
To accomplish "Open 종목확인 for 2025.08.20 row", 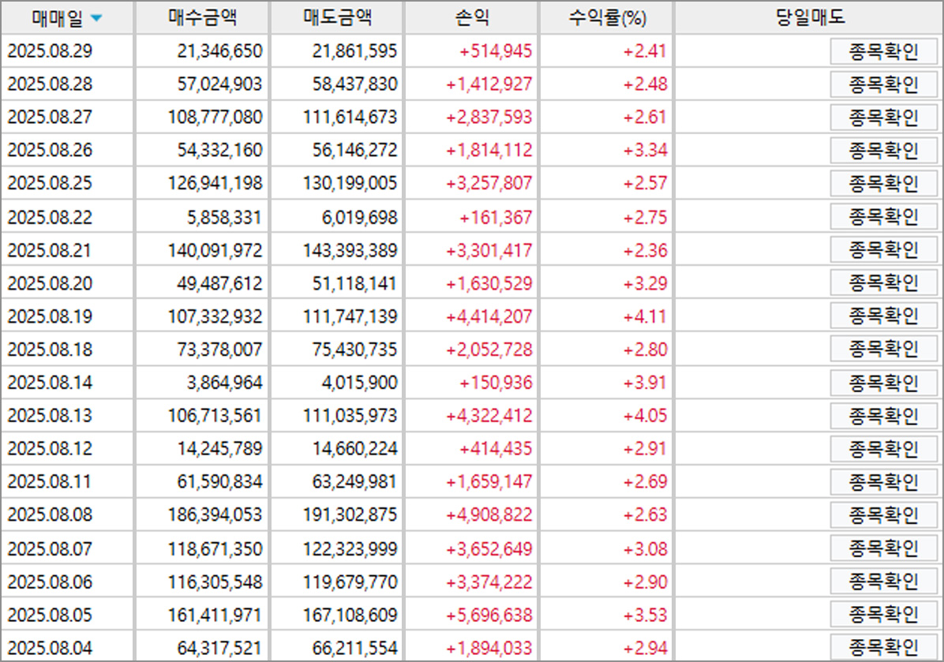I will point(883,283).
